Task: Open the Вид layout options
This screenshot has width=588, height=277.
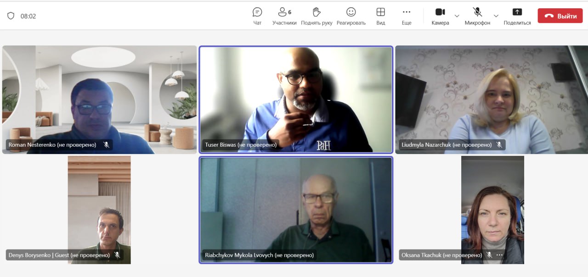Action: pyautogui.click(x=381, y=16)
